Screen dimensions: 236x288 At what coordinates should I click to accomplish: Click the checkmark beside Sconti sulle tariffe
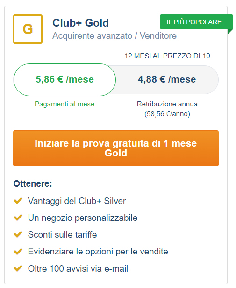18,234
